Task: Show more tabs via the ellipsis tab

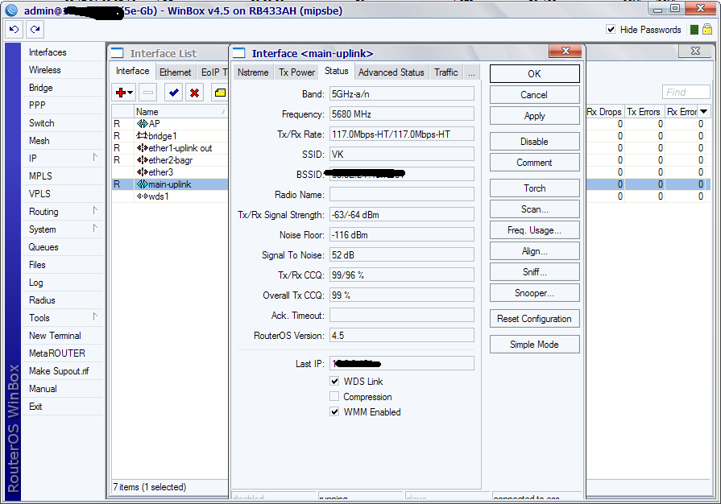Action: point(471,72)
